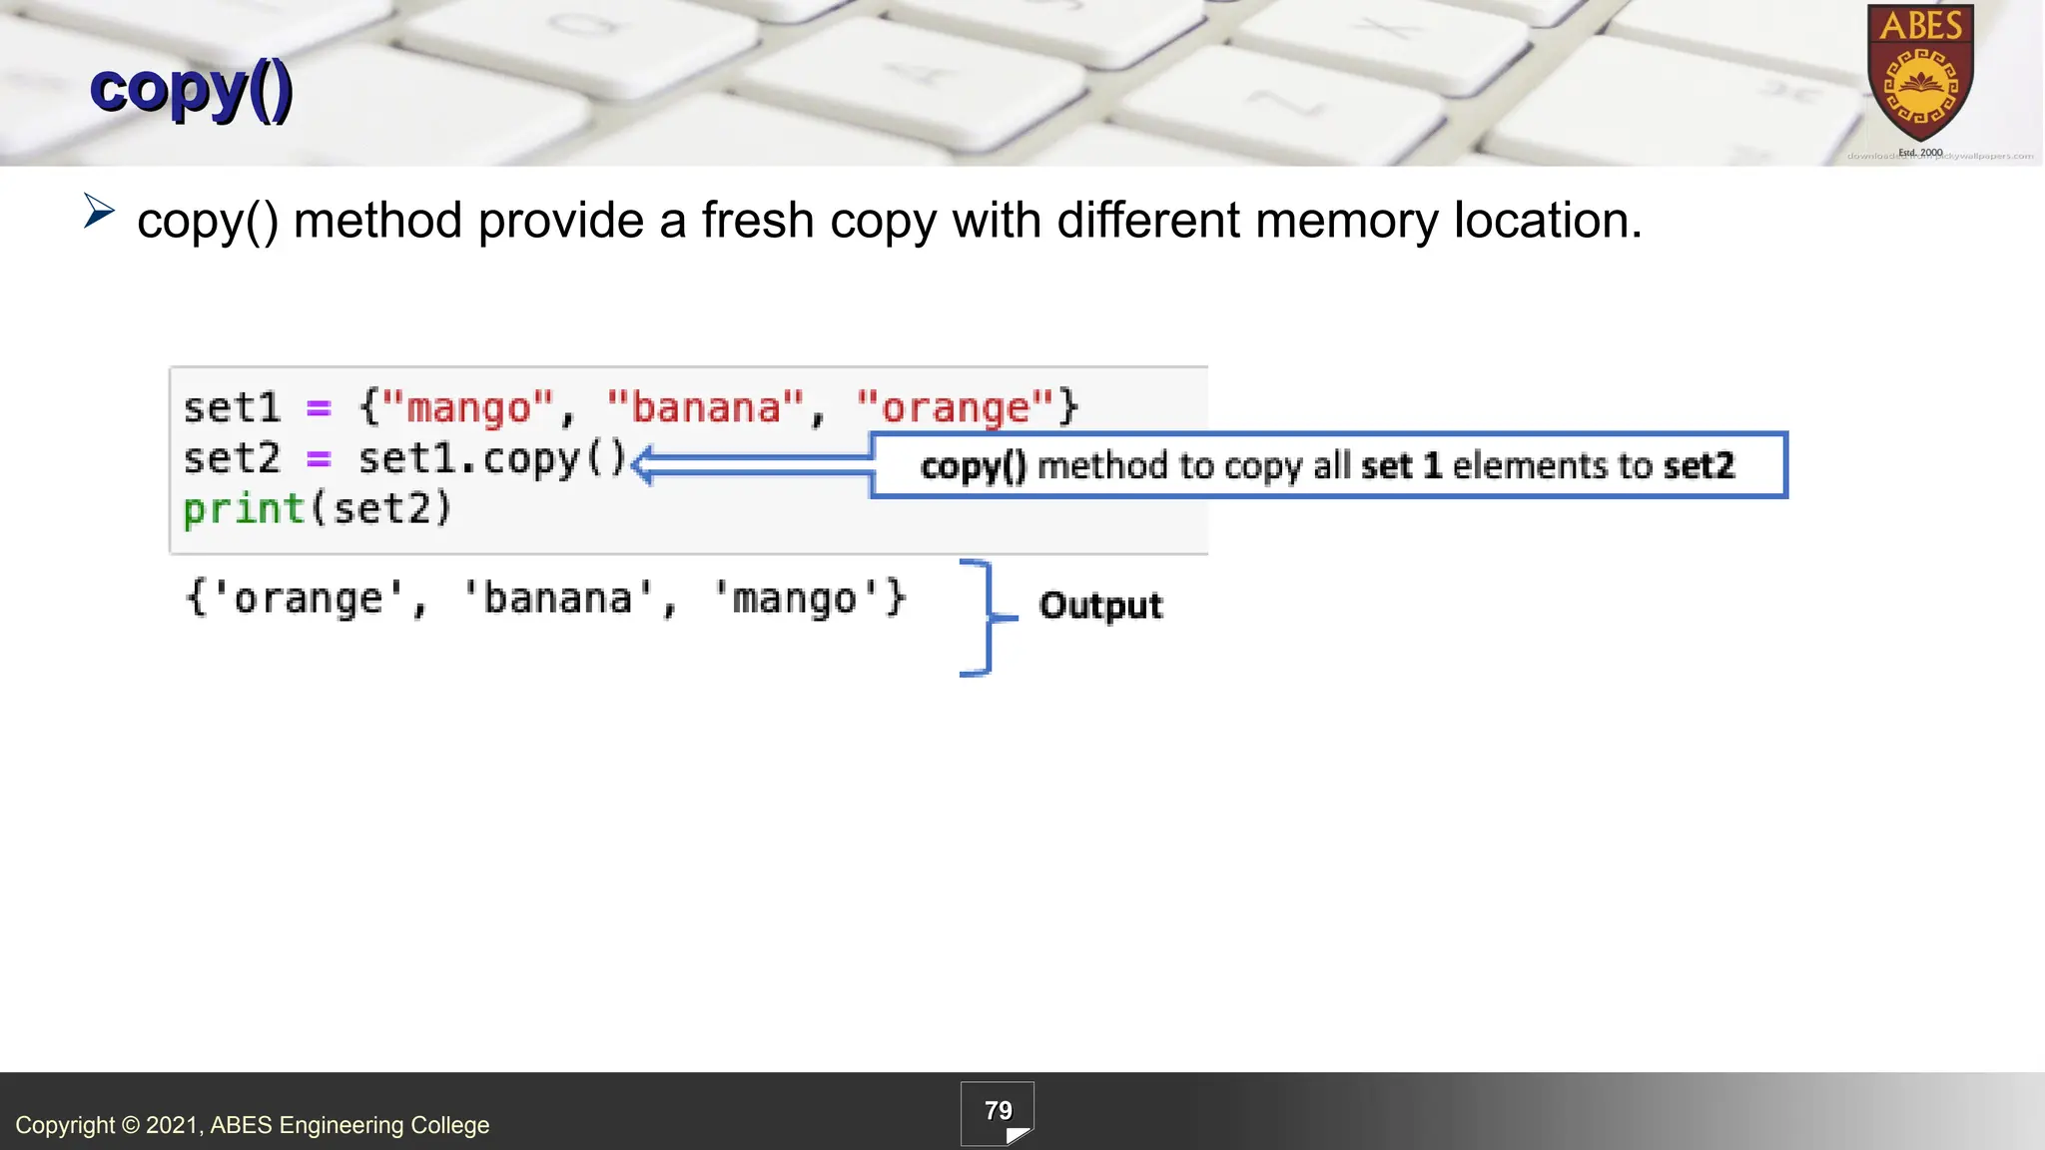Click the Estd. 2000 text under the logo
The image size is (2045, 1150).
[x=1920, y=153]
